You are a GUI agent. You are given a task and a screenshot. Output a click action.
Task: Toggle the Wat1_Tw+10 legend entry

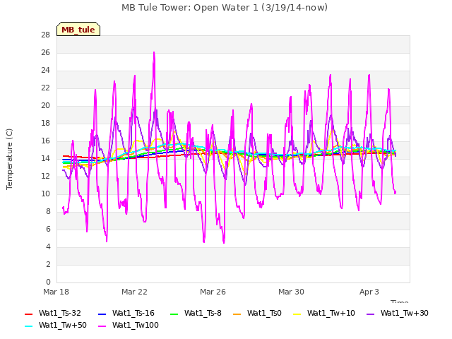(323, 313)
